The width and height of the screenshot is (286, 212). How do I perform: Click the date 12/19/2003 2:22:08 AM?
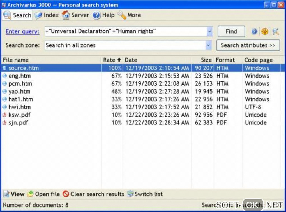(157, 84)
